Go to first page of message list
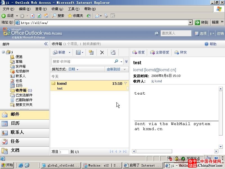The image size is (225, 169). tap(111, 152)
